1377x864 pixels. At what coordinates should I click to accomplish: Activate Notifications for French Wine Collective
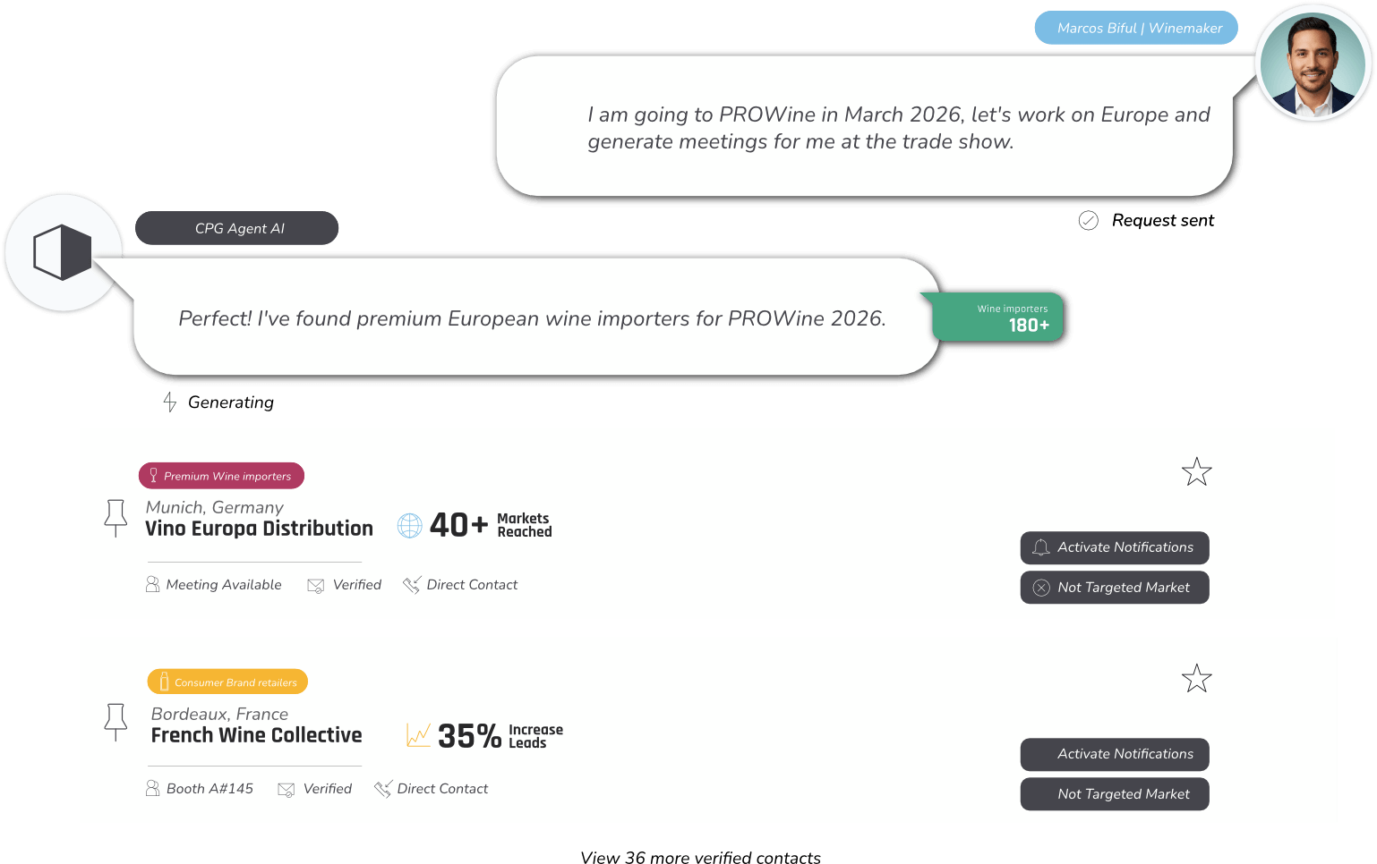[1115, 754]
